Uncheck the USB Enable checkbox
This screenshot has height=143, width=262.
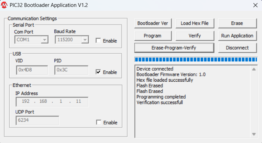(98, 72)
